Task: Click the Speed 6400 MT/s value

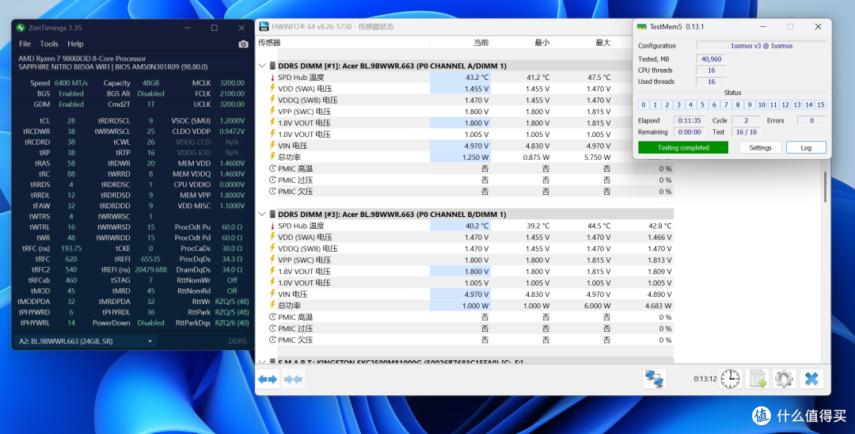Action: [x=71, y=83]
